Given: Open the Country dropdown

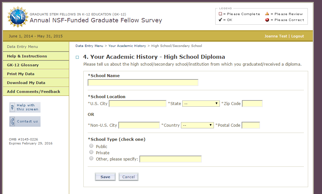Looking at the screenshot, I should (x=197, y=125).
